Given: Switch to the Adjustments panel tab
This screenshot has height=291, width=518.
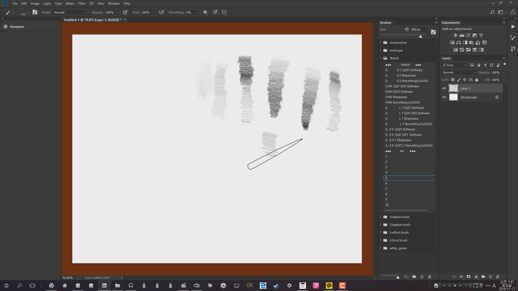Looking at the screenshot, I should click(x=451, y=22).
